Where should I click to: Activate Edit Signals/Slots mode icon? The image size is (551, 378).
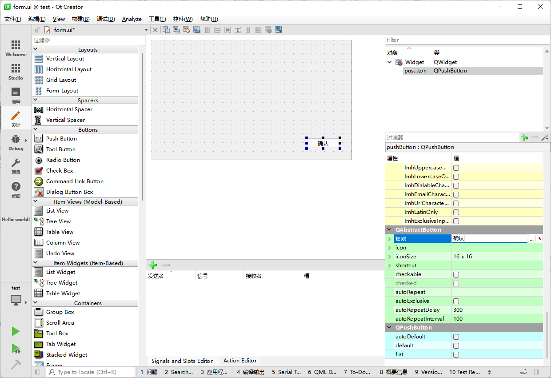tap(176, 30)
